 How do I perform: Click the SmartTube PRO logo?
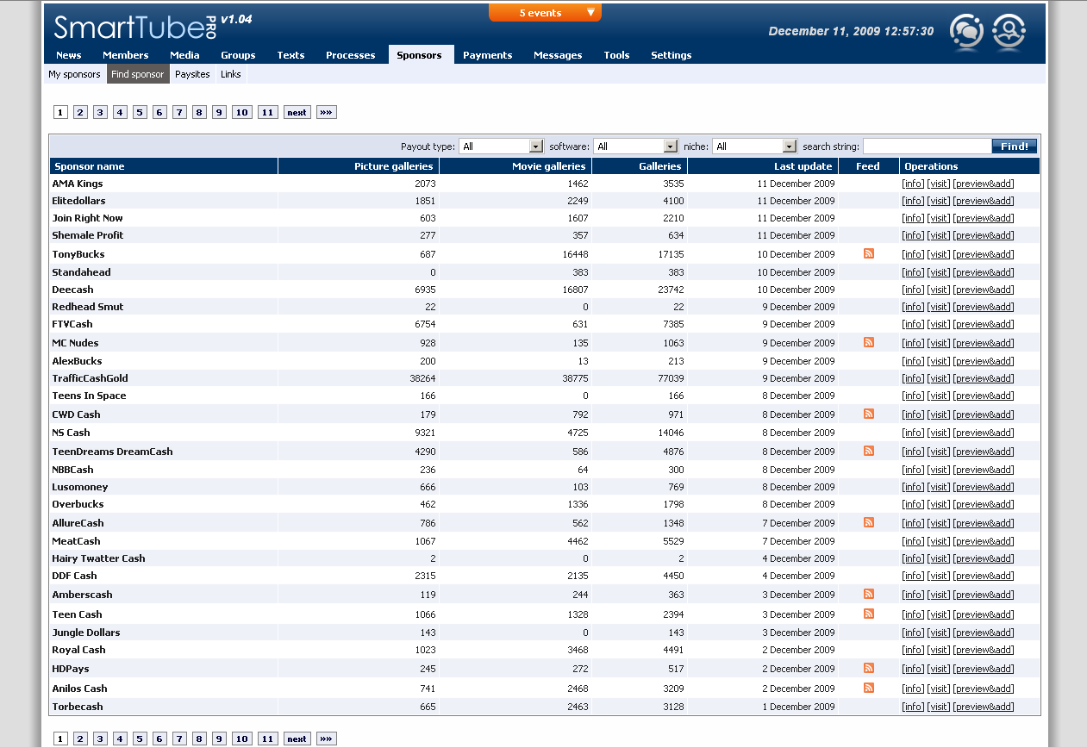134,27
